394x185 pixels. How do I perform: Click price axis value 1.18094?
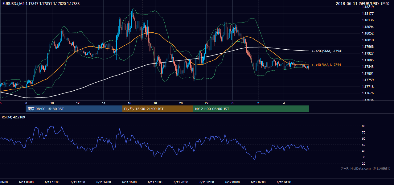[368, 27]
